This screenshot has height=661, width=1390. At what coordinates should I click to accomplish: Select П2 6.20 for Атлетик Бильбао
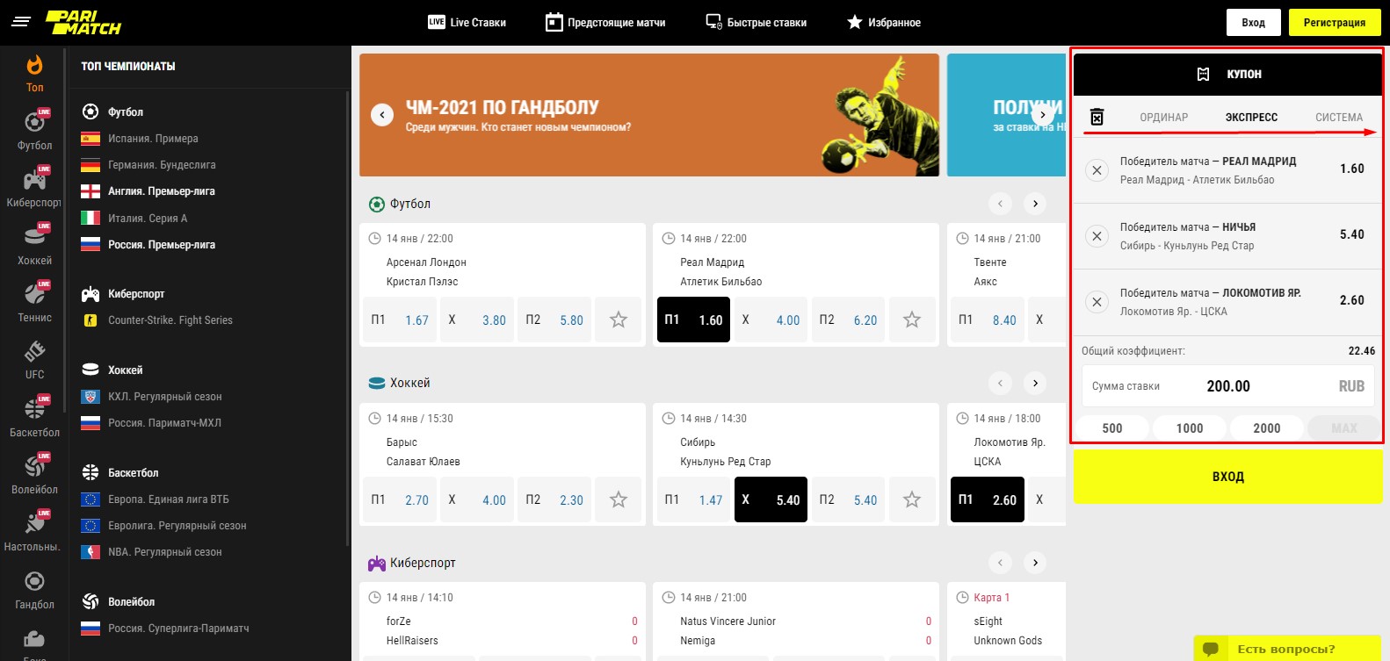[848, 320]
